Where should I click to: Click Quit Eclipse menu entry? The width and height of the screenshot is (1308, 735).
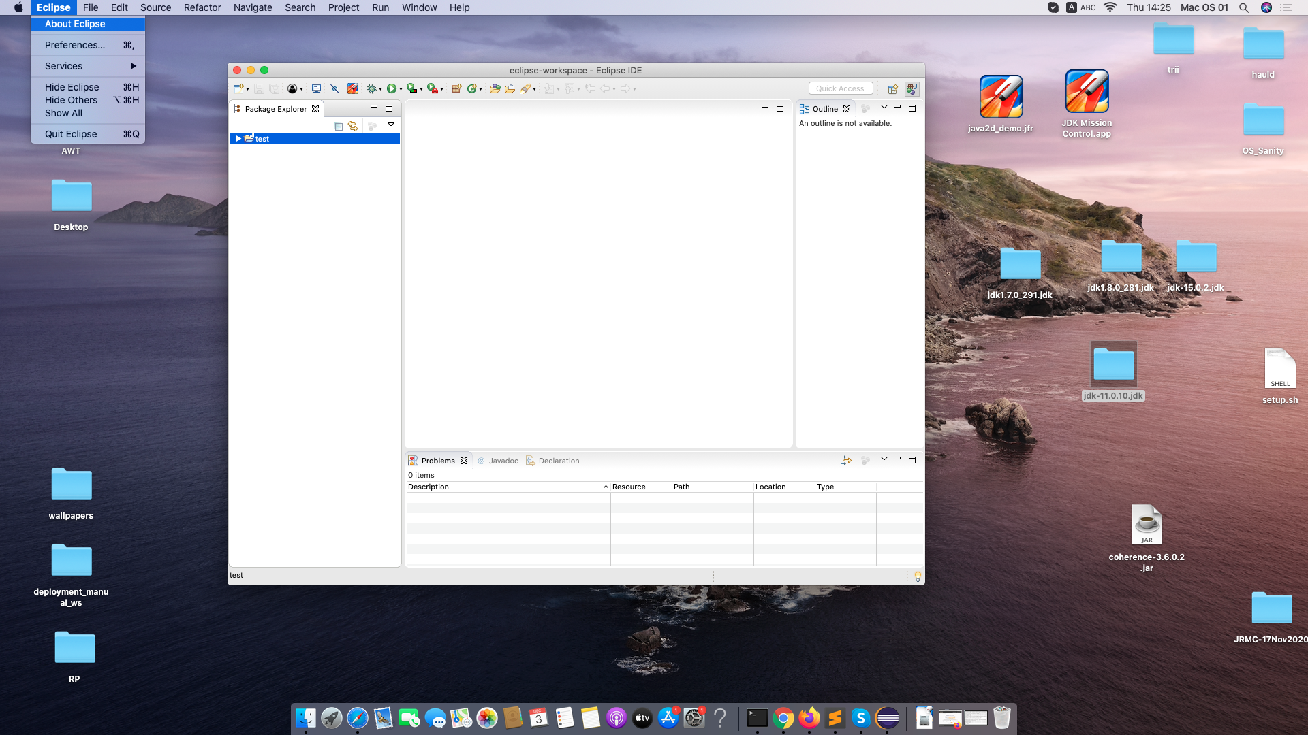[71, 134]
